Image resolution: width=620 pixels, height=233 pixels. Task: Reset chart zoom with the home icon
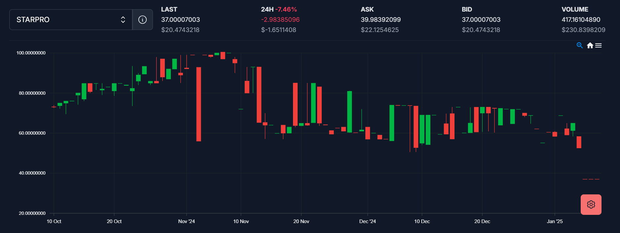point(590,46)
